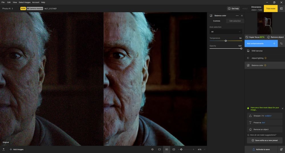The height and width of the screenshot is (153, 285).
Task: Click the crop tool icon beside Add enhancements
Action: click(281, 44)
